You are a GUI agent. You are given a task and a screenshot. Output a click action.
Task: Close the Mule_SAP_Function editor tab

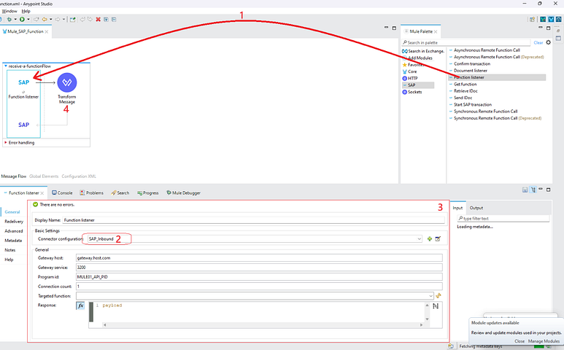click(x=47, y=31)
